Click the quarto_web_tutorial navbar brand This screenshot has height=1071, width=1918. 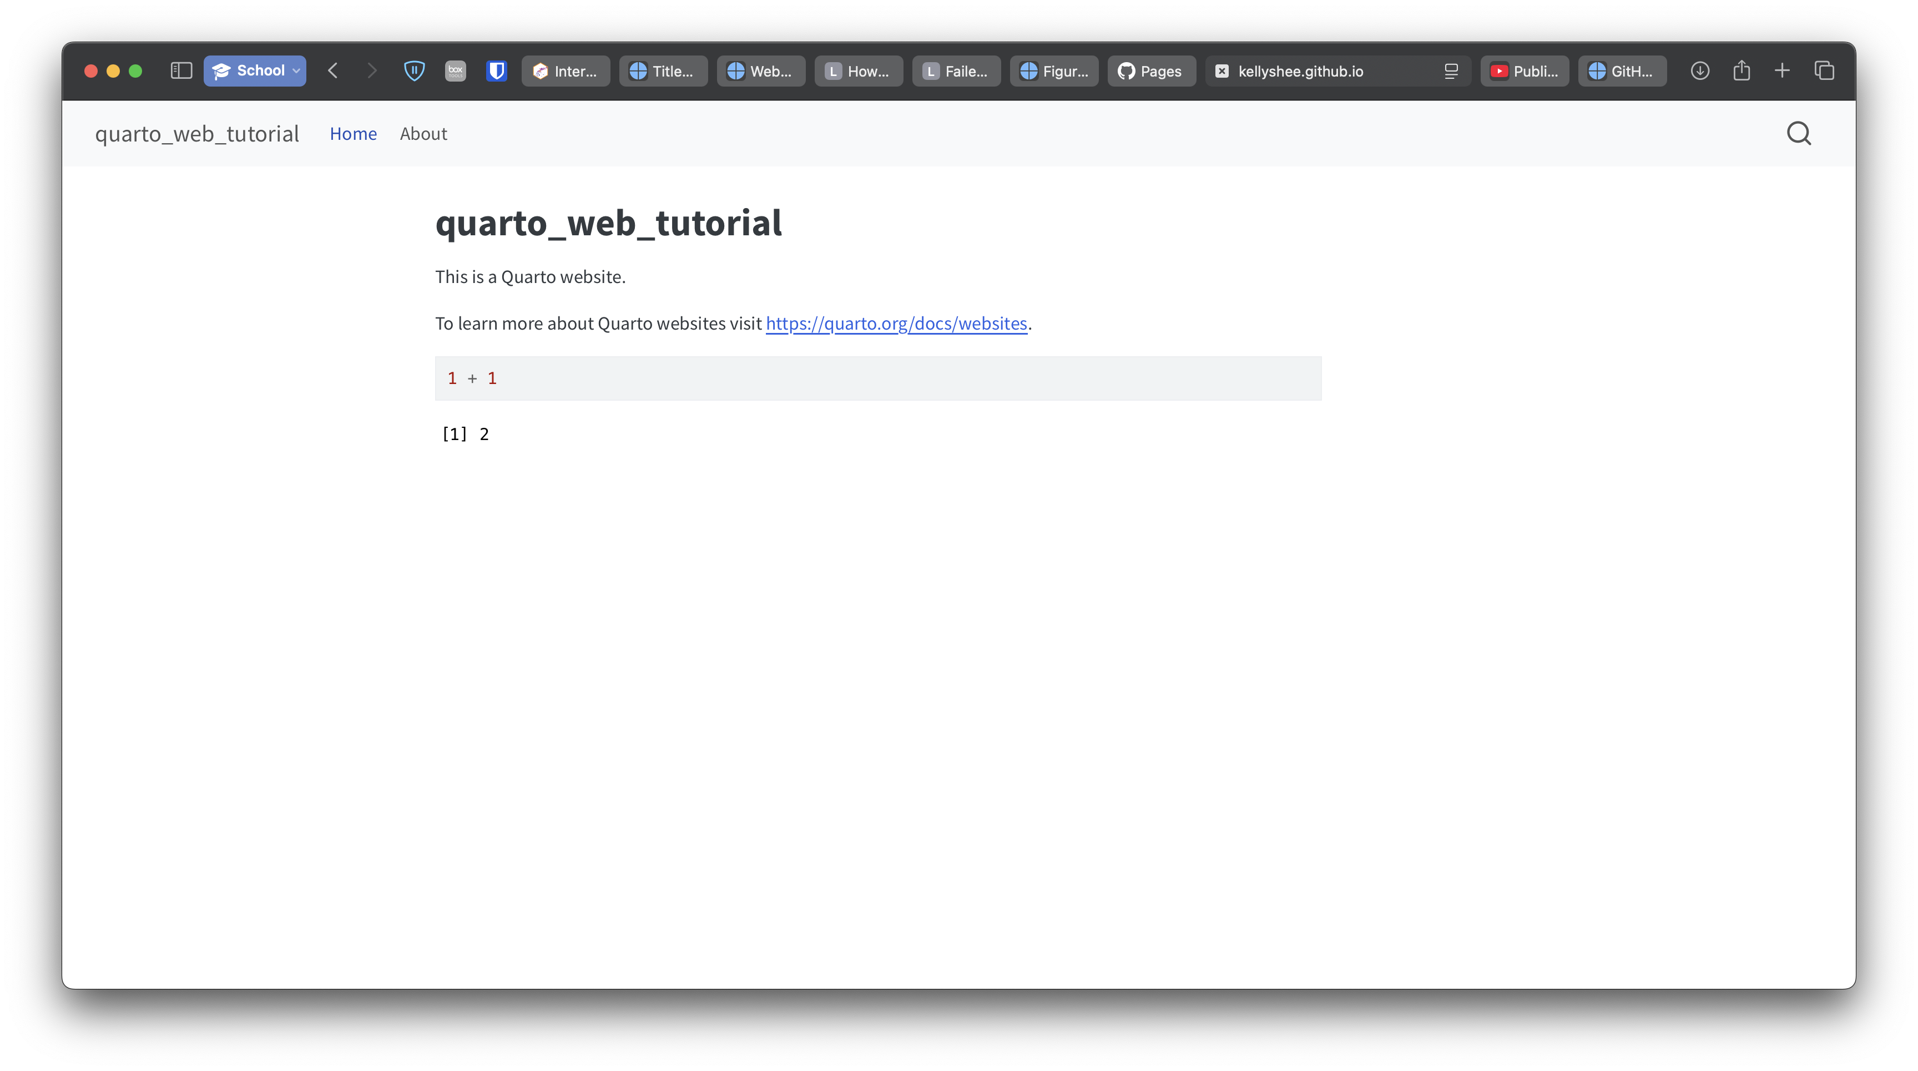pyautogui.click(x=196, y=133)
